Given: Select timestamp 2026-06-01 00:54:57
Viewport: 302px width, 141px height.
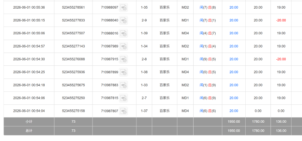Looking at the screenshot, I should [x=29, y=46].
